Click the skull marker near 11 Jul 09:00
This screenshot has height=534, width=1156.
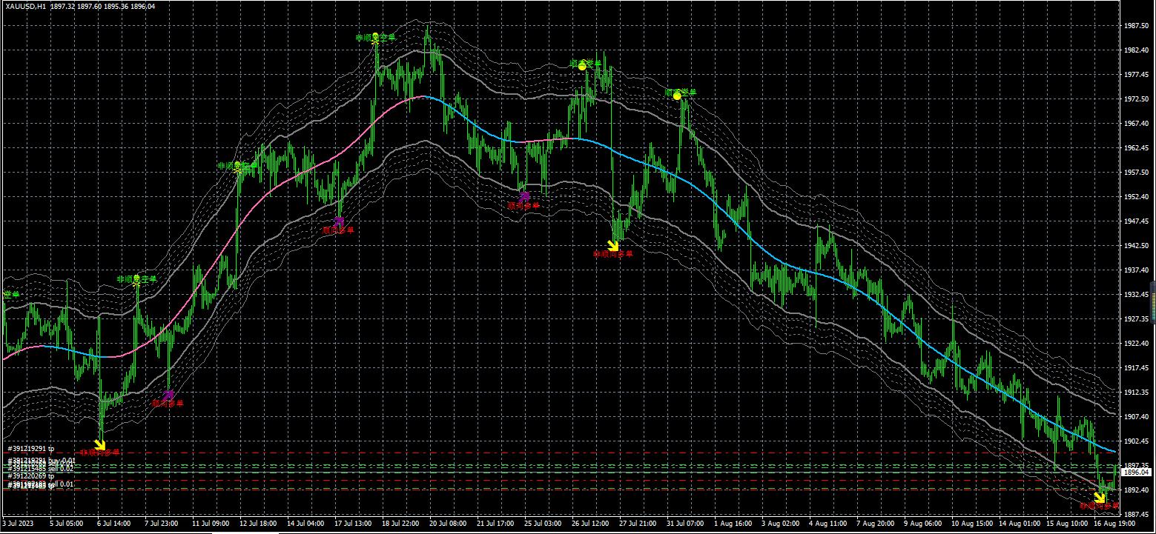pyautogui.click(x=238, y=167)
